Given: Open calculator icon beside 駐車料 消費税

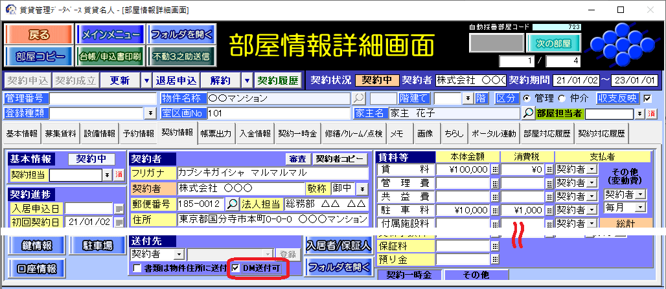Looking at the screenshot, I should coord(549,210).
